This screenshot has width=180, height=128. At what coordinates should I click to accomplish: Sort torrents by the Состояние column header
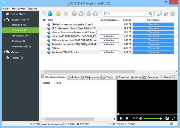(x=153, y=20)
